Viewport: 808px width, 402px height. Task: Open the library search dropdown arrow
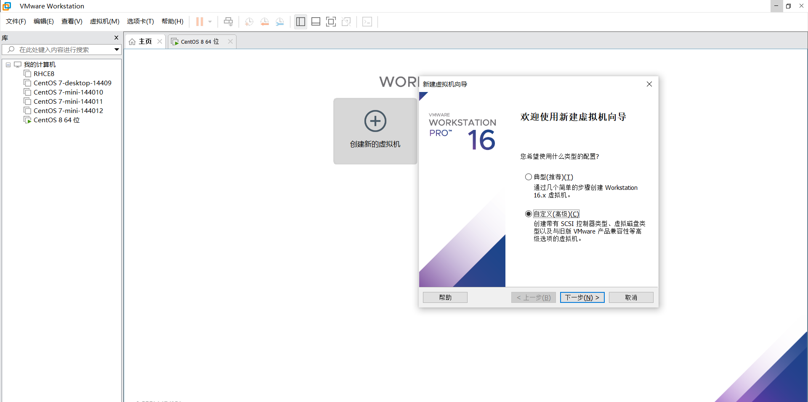click(x=117, y=50)
